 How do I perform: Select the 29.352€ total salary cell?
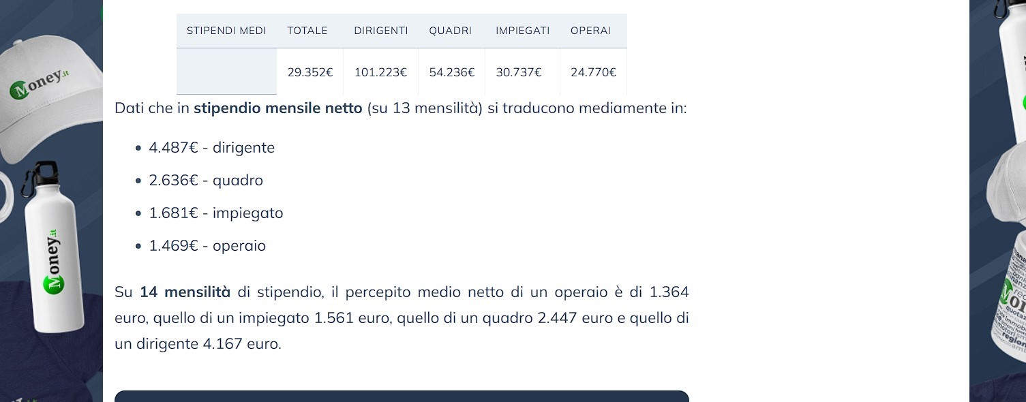310,72
